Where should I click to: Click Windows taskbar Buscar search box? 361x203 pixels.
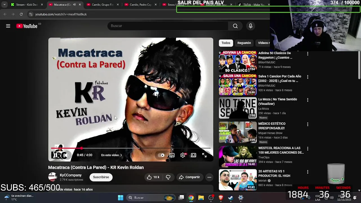pyautogui.click(x=151, y=198)
